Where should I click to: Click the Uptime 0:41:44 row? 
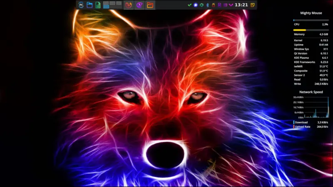311,45
